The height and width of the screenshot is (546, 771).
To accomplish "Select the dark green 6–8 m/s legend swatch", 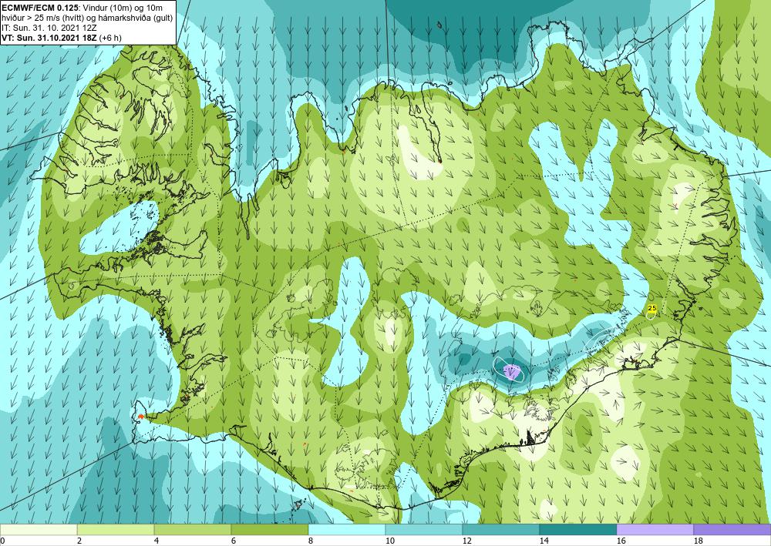I will click(269, 530).
